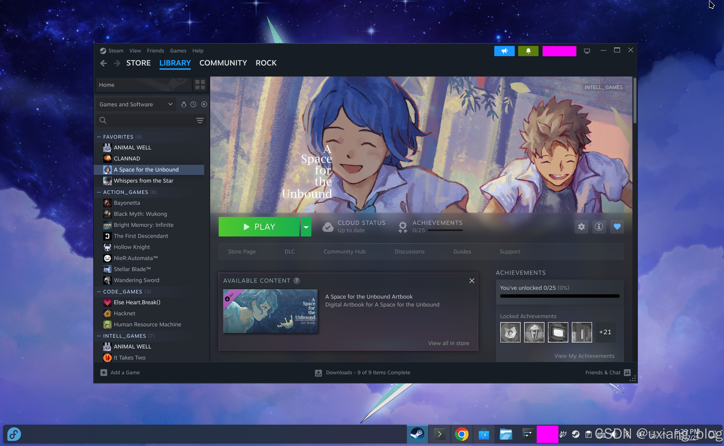Image resolution: width=724 pixels, height=446 pixels.
Task: Toggle ready-to-play filter icon
Action: 204,104
